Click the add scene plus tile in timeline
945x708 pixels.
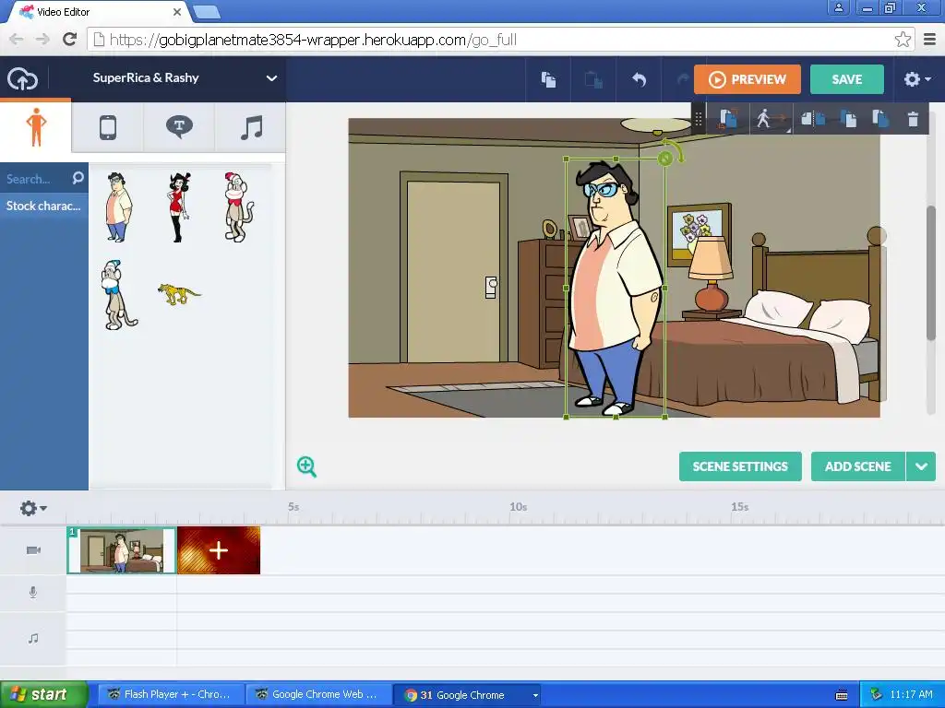(219, 550)
